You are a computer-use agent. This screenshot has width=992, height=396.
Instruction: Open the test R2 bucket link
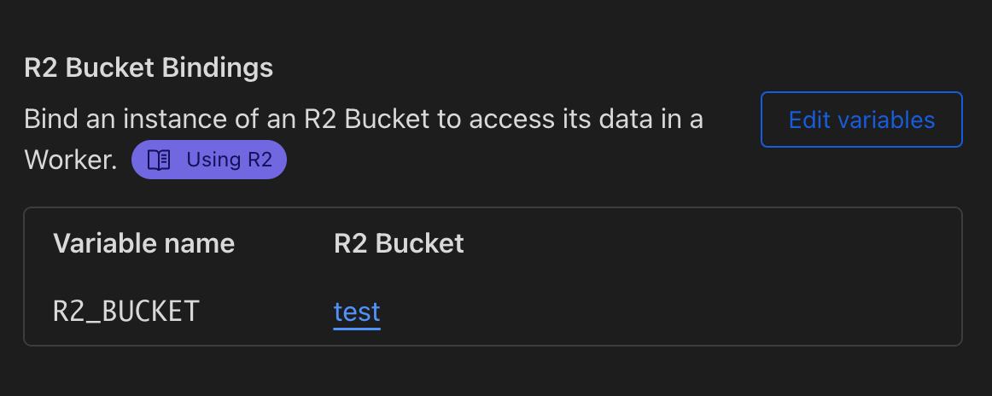click(x=357, y=312)
